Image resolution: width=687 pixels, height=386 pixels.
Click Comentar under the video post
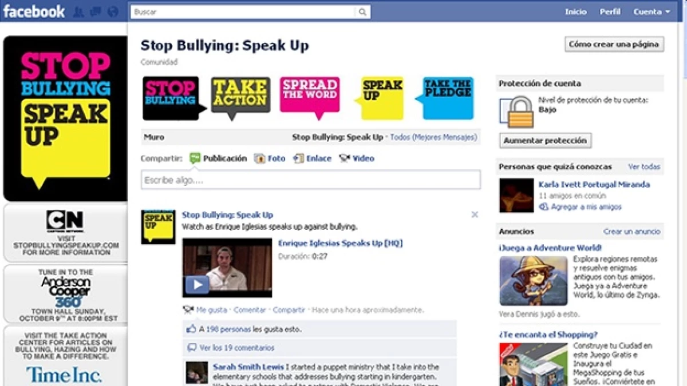250,310
